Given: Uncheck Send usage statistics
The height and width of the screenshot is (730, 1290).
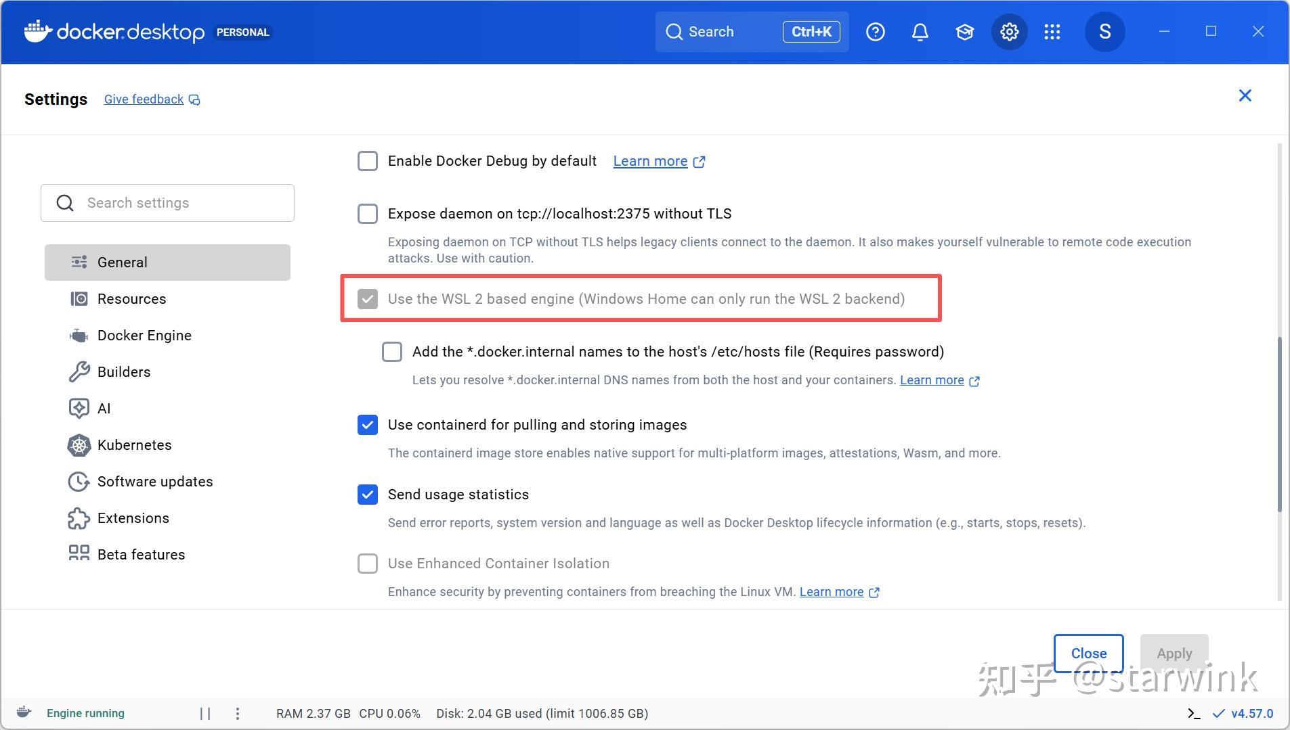Looking at the screenshot, I should 367,495.
